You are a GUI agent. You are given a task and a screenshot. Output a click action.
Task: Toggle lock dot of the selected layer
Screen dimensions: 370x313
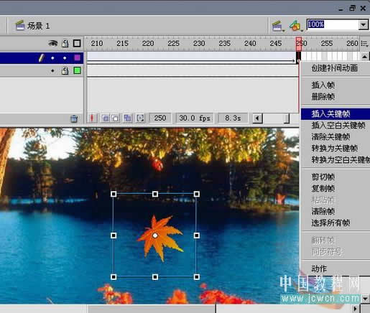(x=65, y=58)
